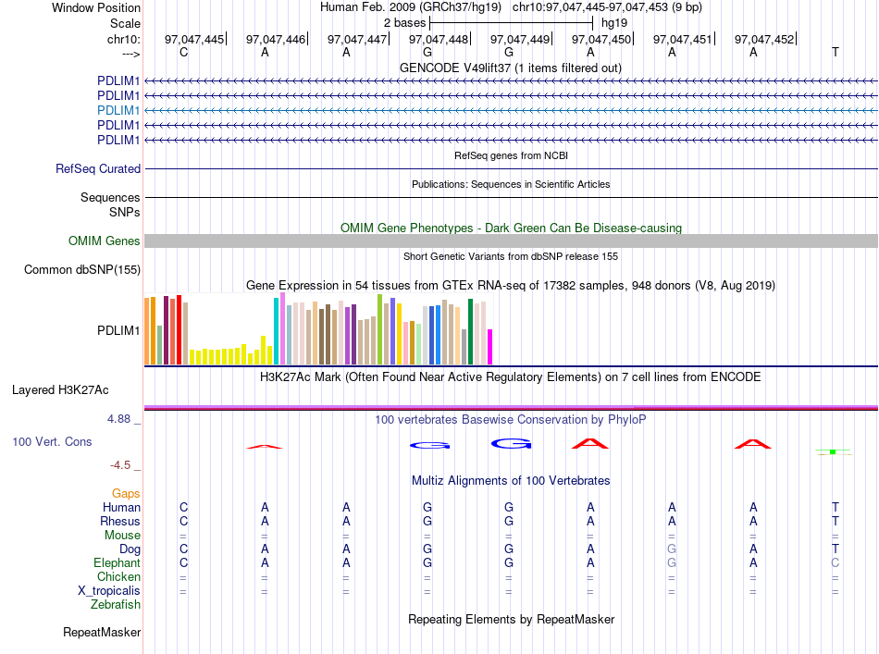879x654 pixels.
Task: Click the light-blue highlighted PDLIM1 transcript label
Action: pyautogui.click(x=118, y=110)
